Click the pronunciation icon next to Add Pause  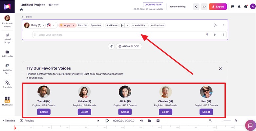coord(122,26)
